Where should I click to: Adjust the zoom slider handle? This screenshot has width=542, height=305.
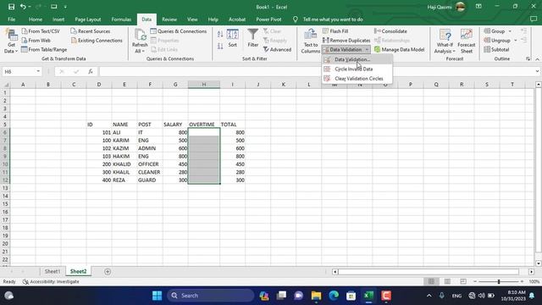coord(499,281)
